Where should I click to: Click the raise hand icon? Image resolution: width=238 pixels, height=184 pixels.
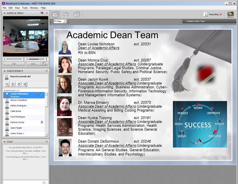[19, 84]
